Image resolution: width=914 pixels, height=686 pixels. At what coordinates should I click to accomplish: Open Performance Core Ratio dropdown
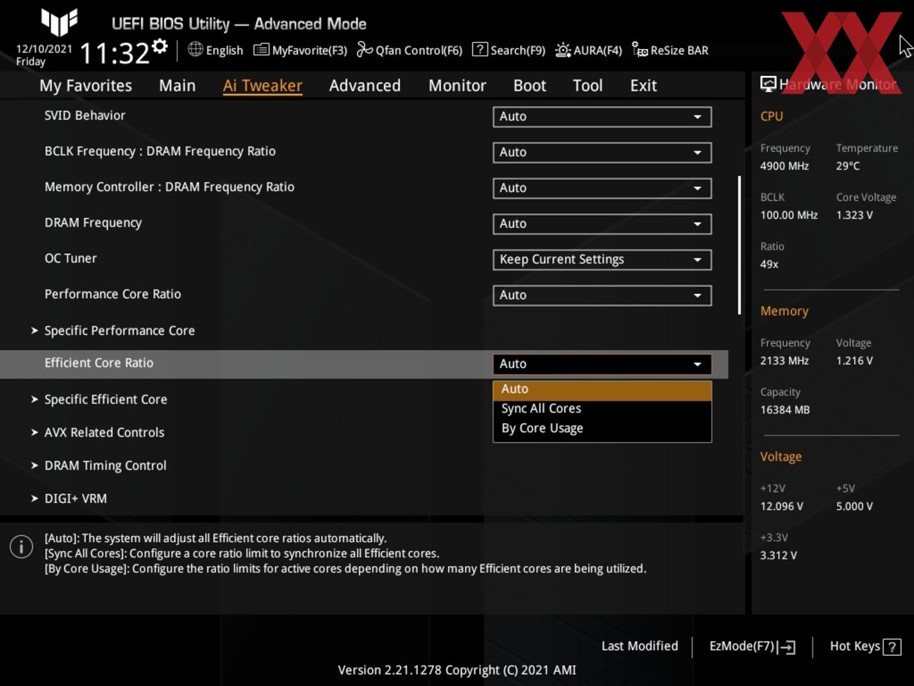tap(602, 295)
